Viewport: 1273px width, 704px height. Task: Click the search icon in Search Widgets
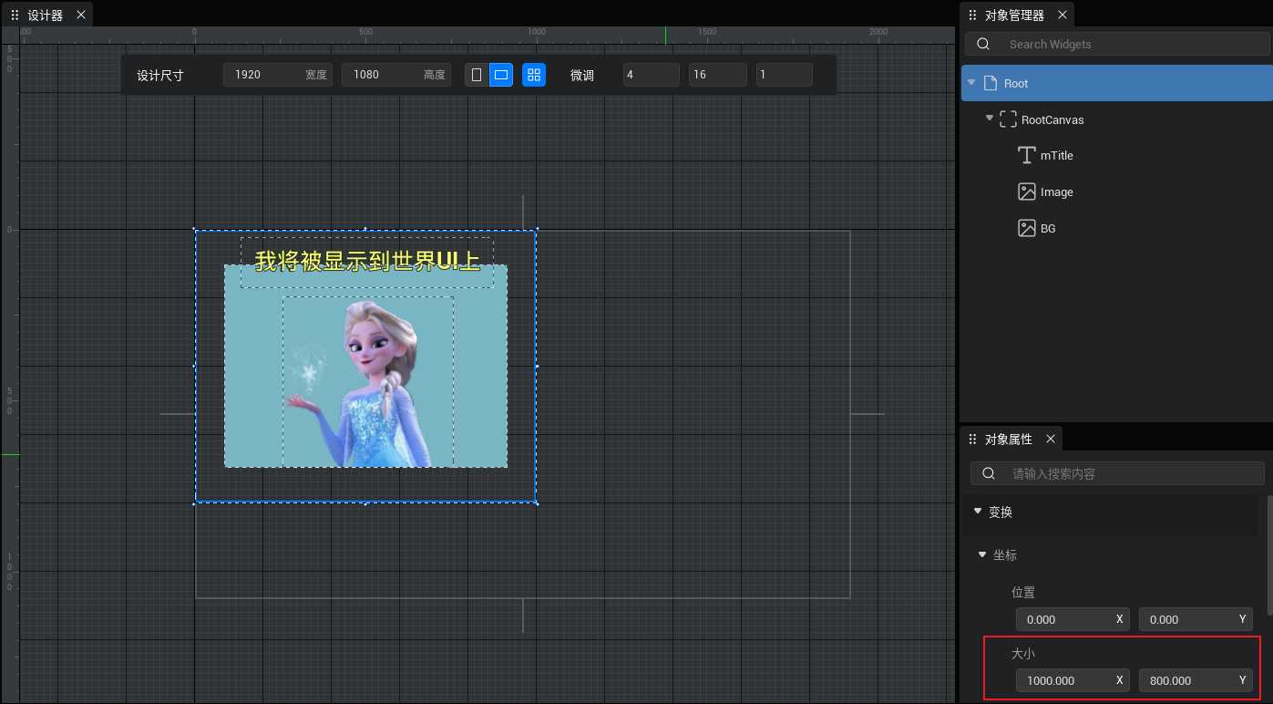983,44
